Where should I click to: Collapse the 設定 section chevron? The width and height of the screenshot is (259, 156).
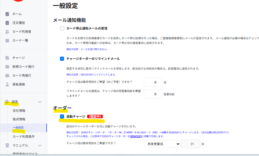pos(40,102)
